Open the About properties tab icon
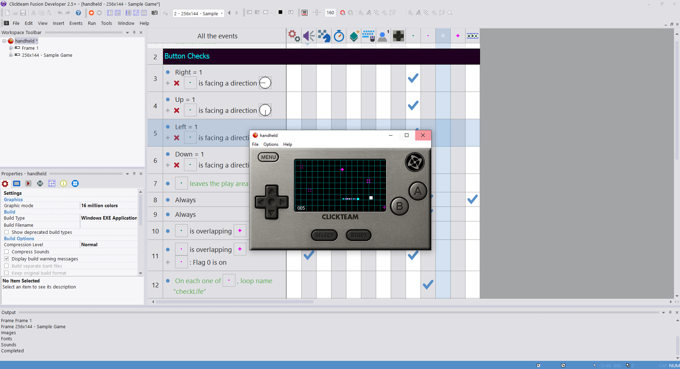This screenshot has width=680, height=369. coord(63,183)
